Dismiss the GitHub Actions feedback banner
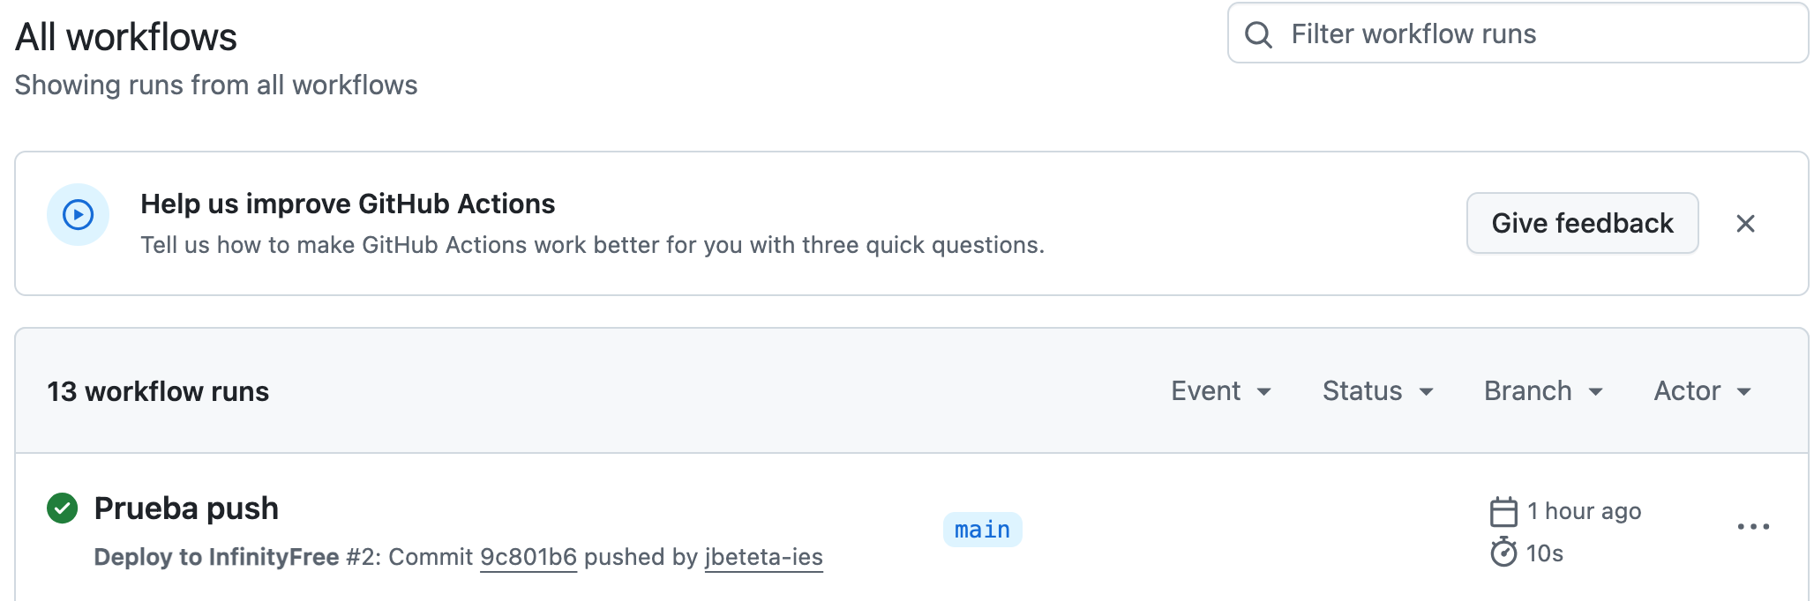This screenshot has height=601, width=1814. pos(1745,224)
